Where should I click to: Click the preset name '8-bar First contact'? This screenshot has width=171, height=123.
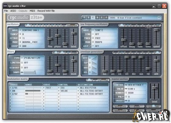pyautogui.click(x=129, y=18)
